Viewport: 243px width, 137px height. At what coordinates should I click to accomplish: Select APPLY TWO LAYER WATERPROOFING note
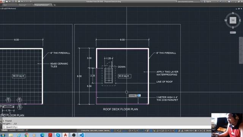(167, 73)
